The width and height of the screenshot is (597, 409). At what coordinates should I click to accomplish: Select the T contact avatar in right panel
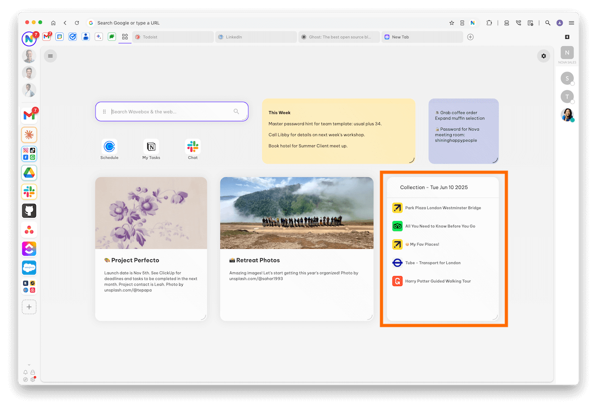tap(567, 97)
